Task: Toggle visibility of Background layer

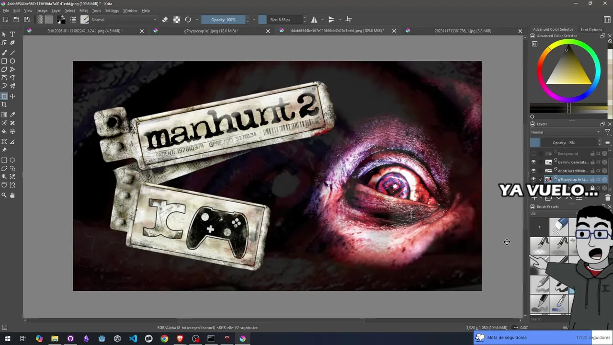Action: (534, 153)
